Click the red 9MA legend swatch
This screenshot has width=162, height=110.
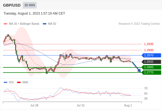click(x=19, y=82)
